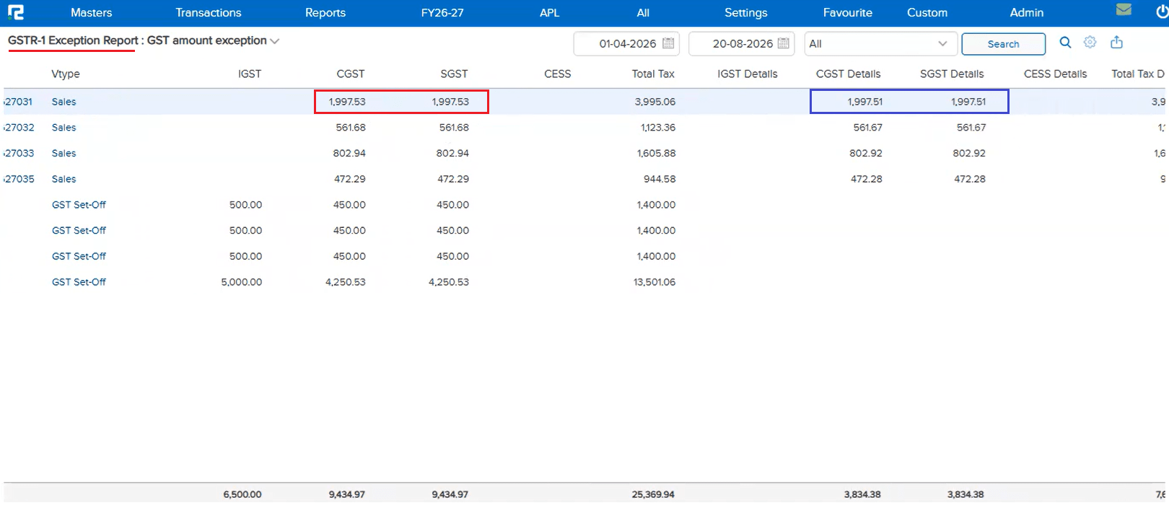Click the Search button

[x=1003, y=44]
